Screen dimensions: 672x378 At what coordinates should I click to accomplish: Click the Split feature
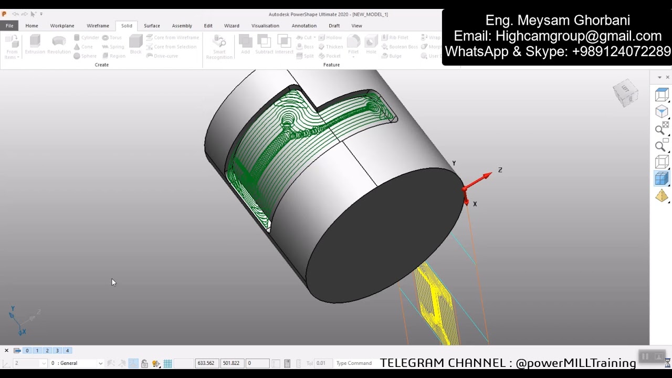(x=304, y=56)
